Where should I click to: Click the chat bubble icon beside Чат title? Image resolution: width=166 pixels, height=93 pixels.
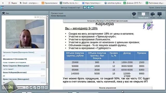(3, 13)
